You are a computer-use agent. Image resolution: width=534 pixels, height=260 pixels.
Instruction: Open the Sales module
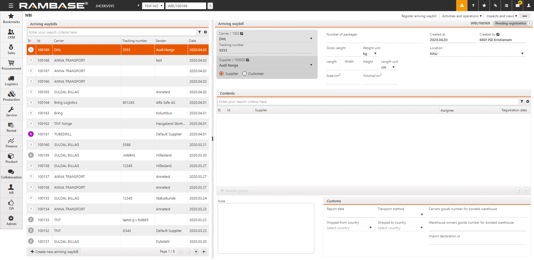[11, 50]
